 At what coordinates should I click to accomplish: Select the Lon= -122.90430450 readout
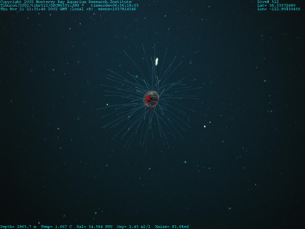pyautogui.click(x=278, y=9)
